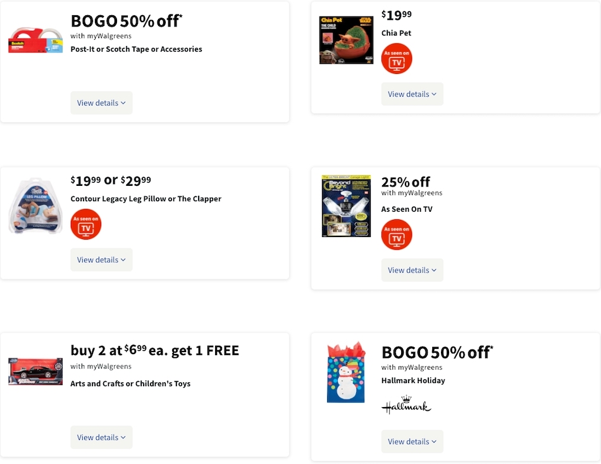Click the Hallmark logo
The image size is (601, 464).
pyautogui.click(x=406, y=405)
